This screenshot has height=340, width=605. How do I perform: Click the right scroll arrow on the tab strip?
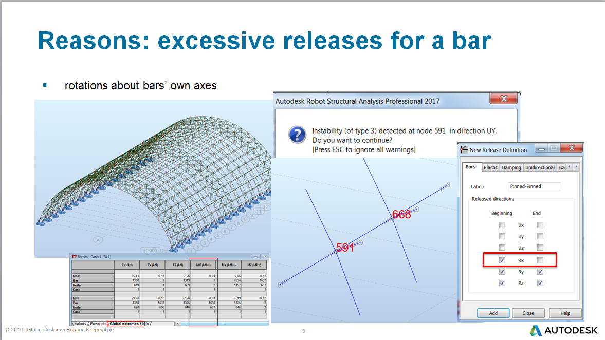coord(576,167)
